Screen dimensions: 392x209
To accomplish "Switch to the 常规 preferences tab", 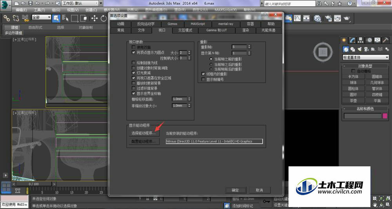I will tap(120, 30).
